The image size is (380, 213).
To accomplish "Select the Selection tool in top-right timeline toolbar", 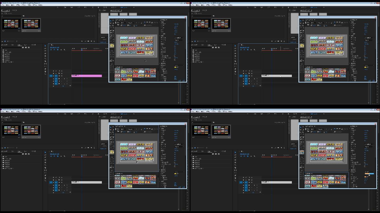I will pos(235,46).
